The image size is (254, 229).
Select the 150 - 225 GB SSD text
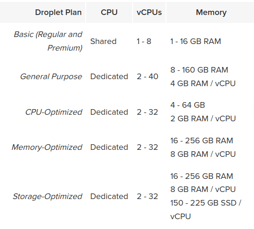[x=203, y=203]
